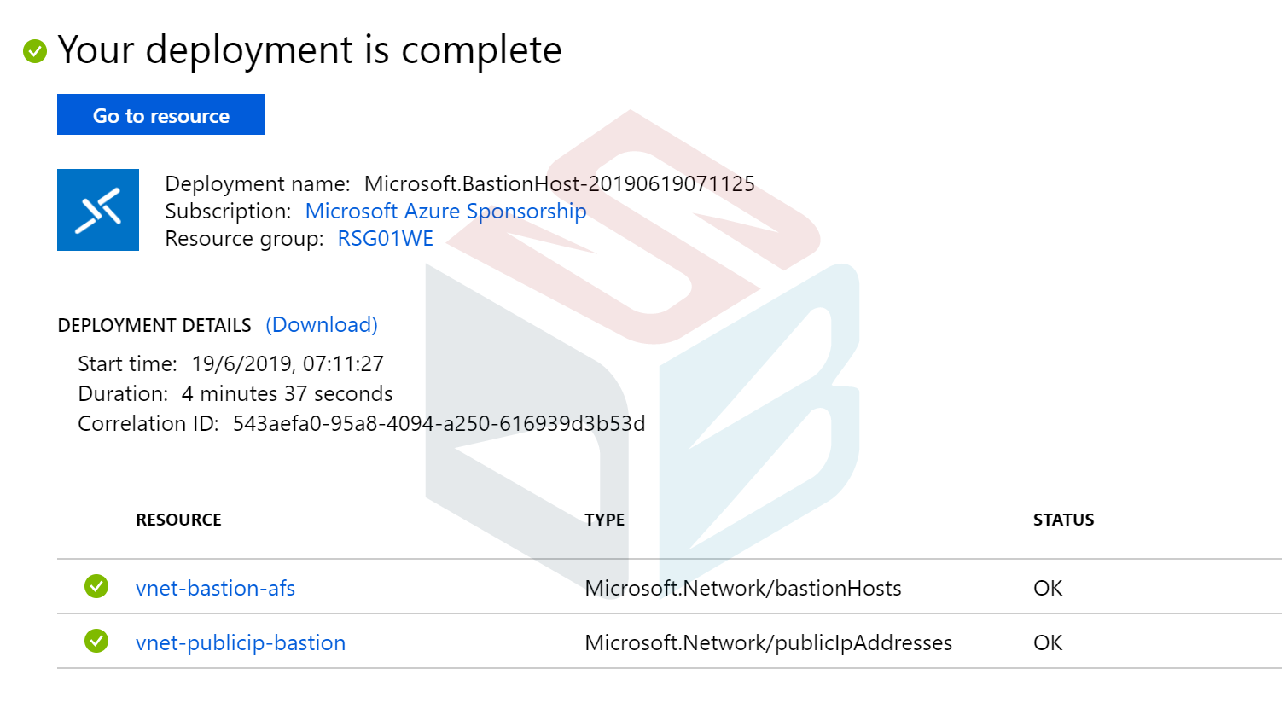Open the vnet-bastion-afs resource
Screen dimensions: 1285x709
216,588
